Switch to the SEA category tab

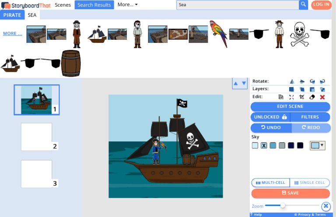(32, 15)
